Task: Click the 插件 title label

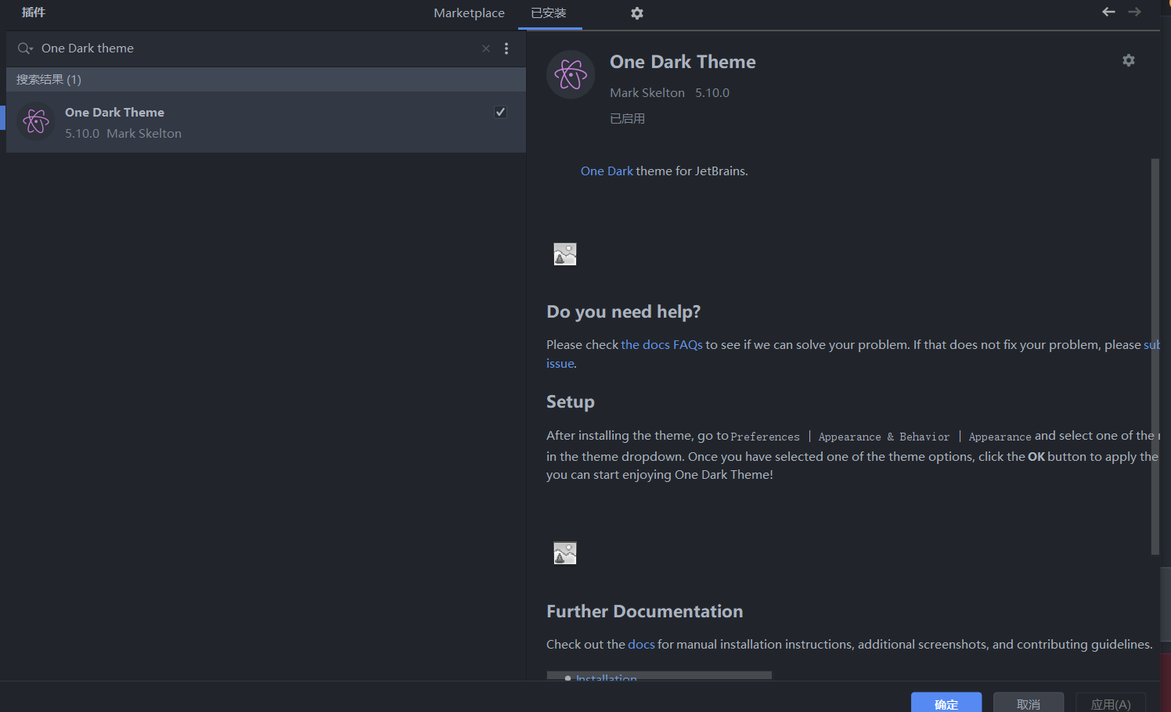Action: pyautogui.click(x=33, y=13)
